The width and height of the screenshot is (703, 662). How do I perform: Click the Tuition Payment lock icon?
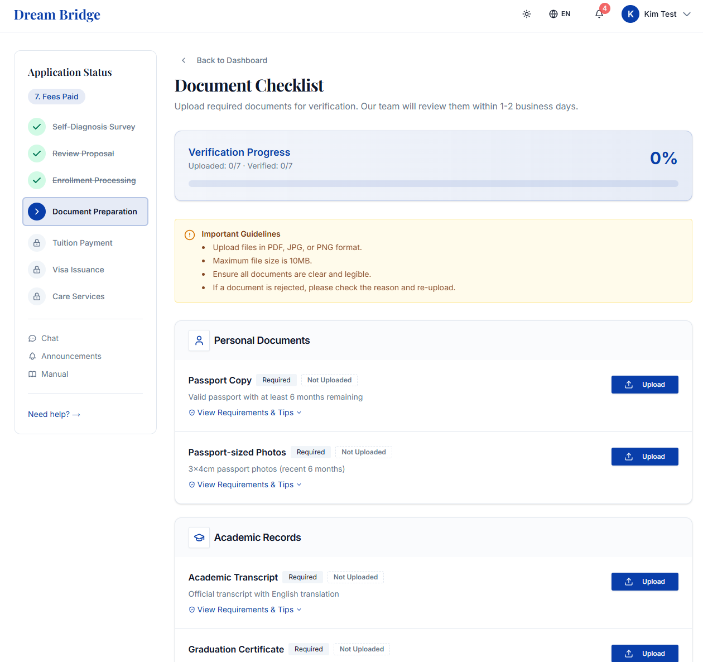[37, 243]
